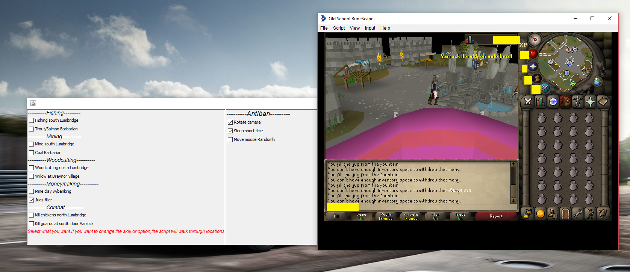The width and height of the screenshot is (630, 272).
Task: Toggle run with the boot orb
Action: (x=537, y=79)
